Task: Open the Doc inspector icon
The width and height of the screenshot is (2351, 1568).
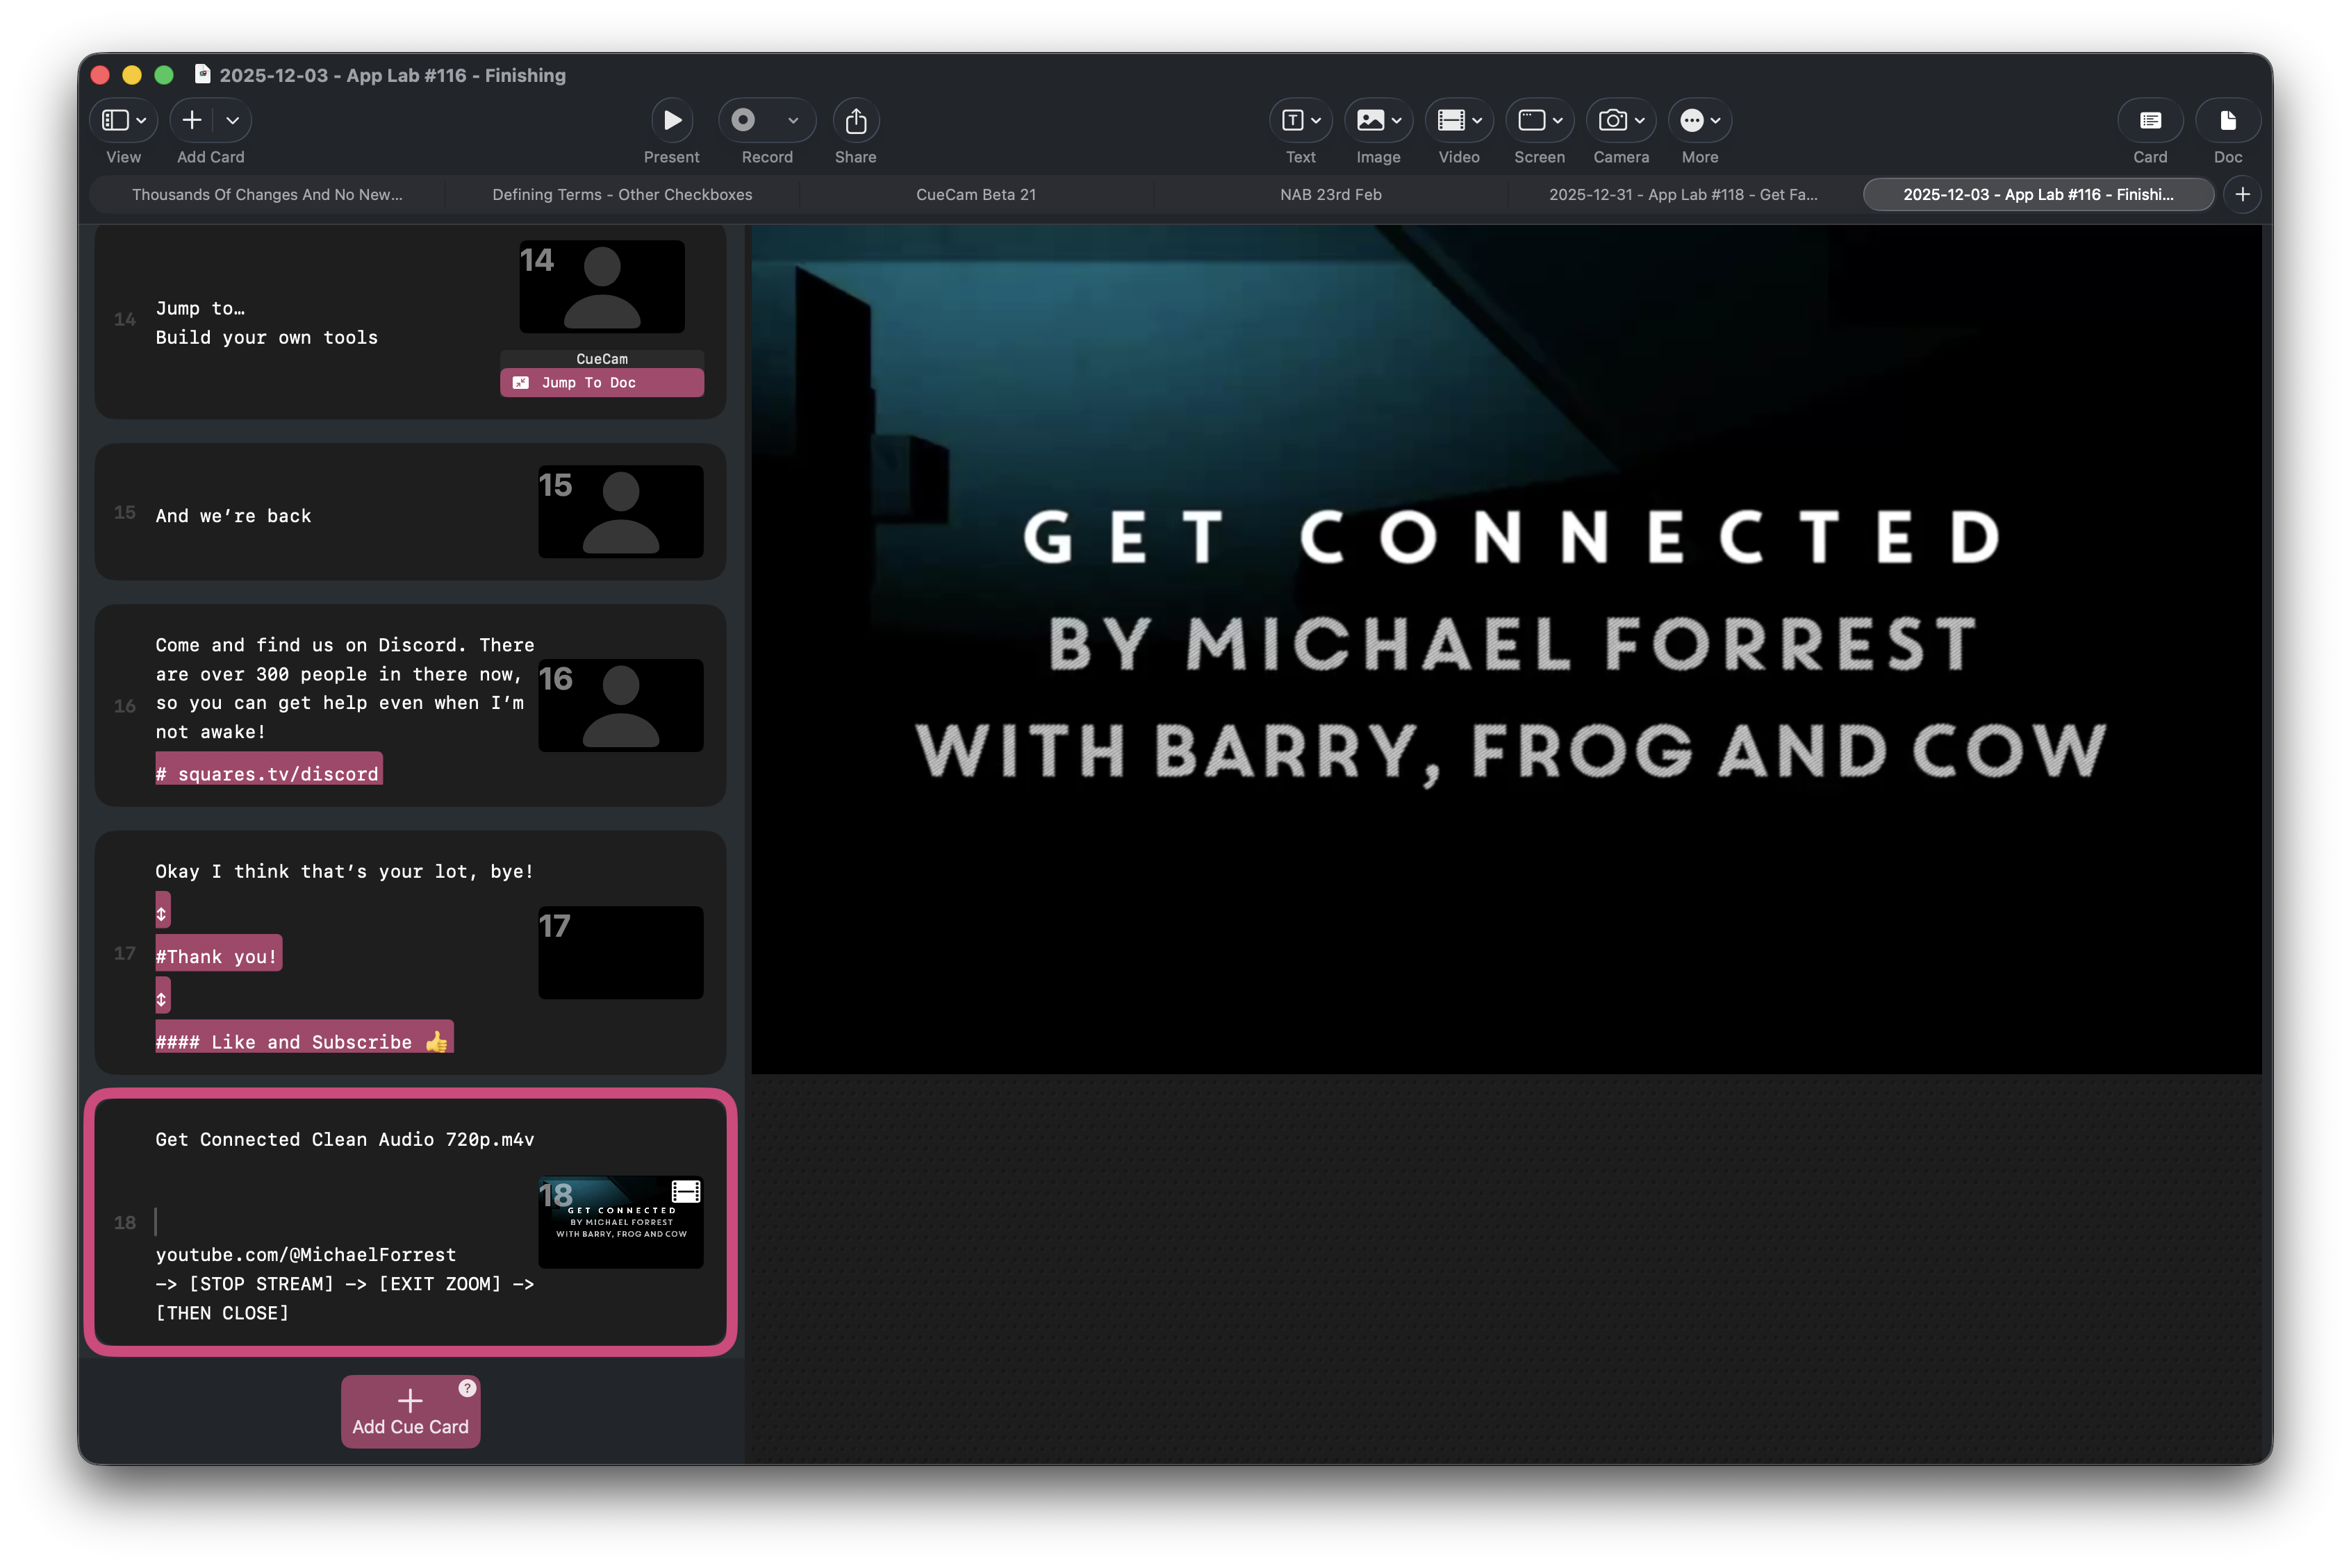Action: [2227, 120]
